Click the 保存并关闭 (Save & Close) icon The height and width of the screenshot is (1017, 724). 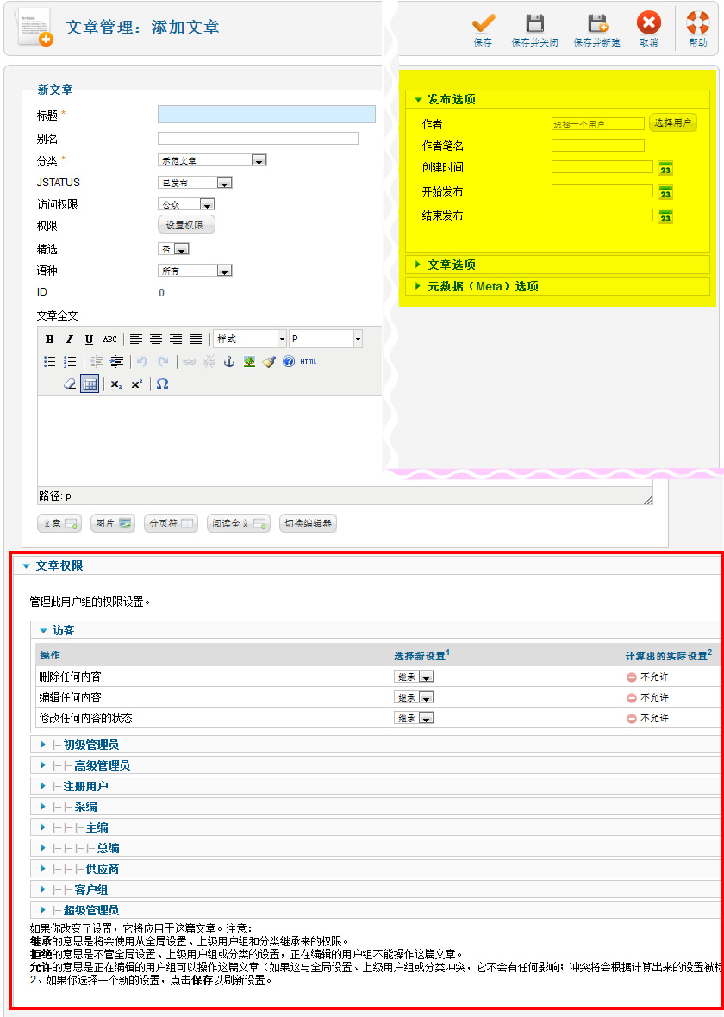[534, 23]
